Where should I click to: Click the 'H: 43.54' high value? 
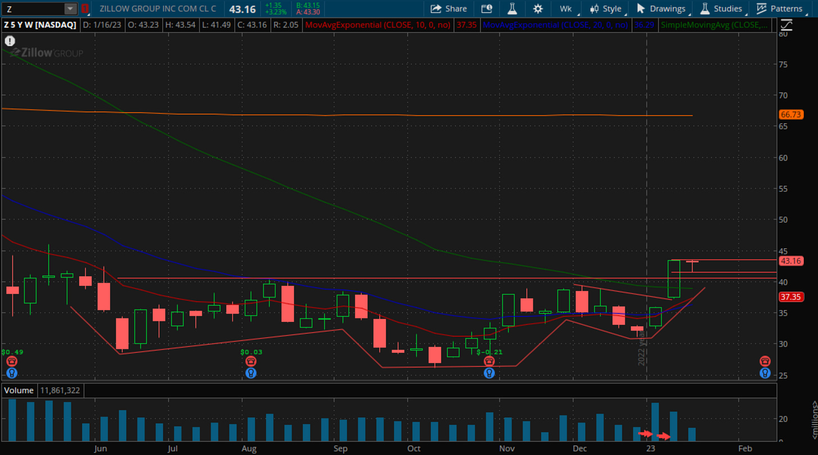179,25
